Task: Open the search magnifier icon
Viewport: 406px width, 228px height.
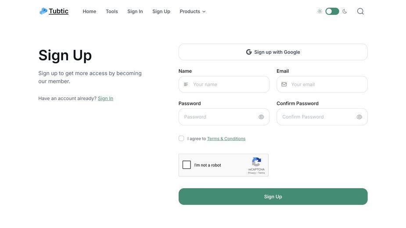Action: (x=360, y=11)
